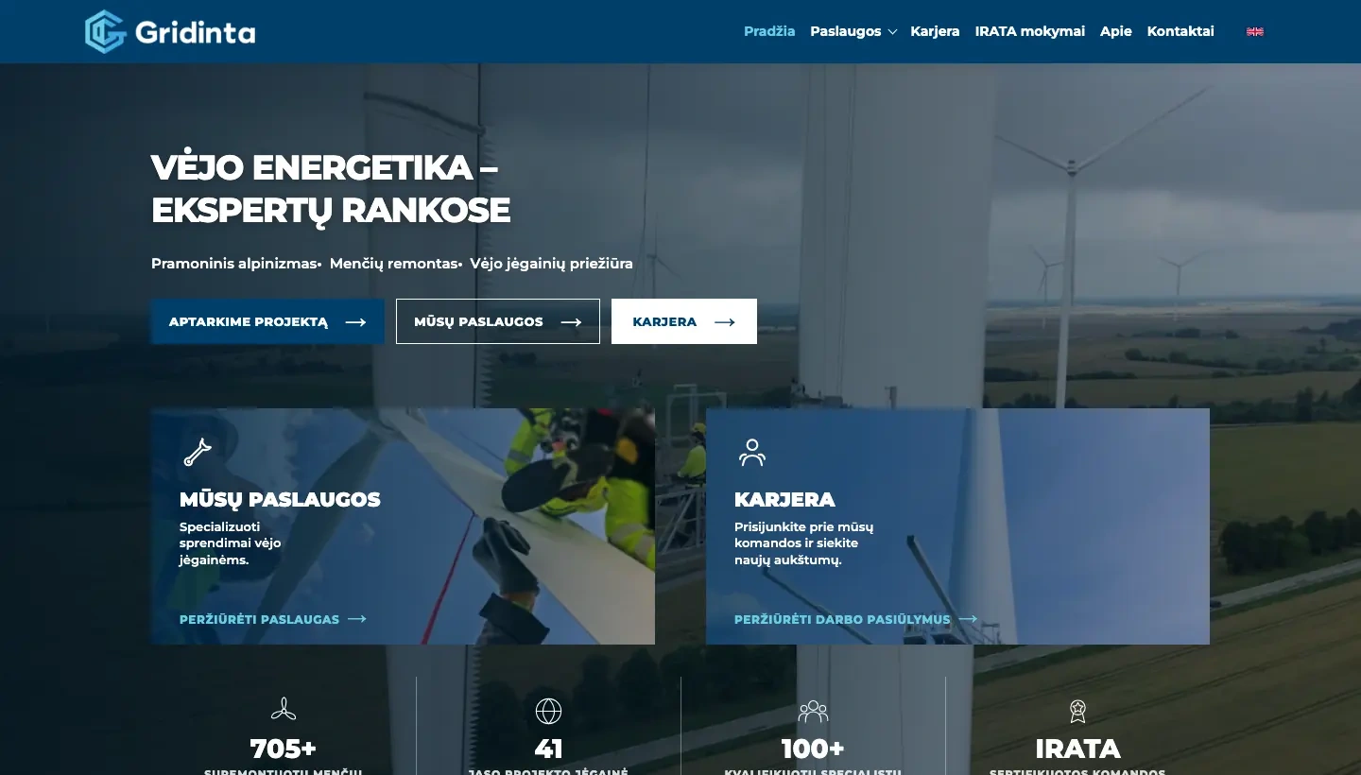The height and width of the screenshot is (775, 1361).
Task: Click the wrench icon above Mūsų Paslaugos
Action: click(x=197, y=453)
